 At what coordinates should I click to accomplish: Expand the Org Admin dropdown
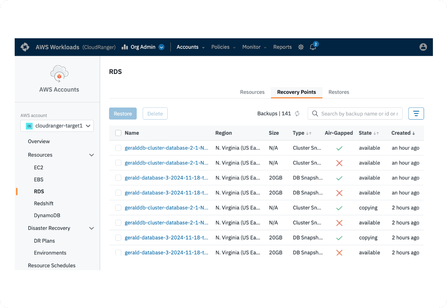point(162,47)
